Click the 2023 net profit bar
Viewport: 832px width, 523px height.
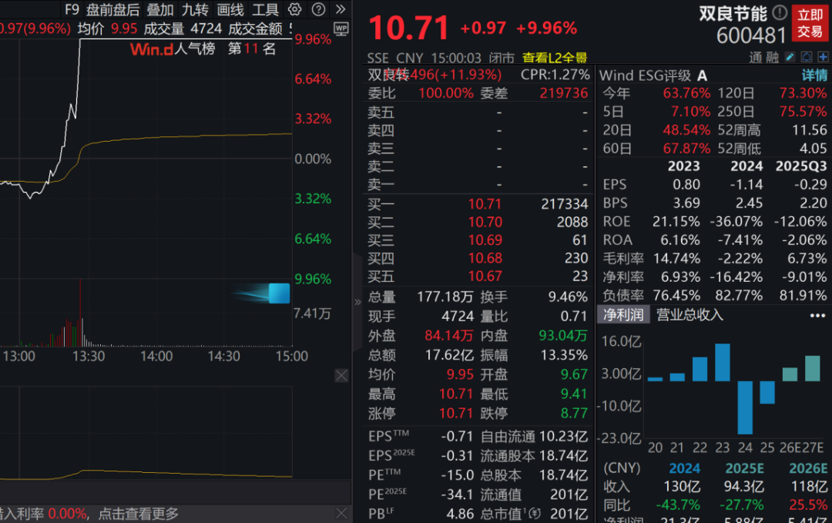[722, 362]
